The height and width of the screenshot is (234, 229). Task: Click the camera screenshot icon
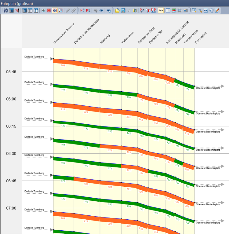click(x=185, y=10)
